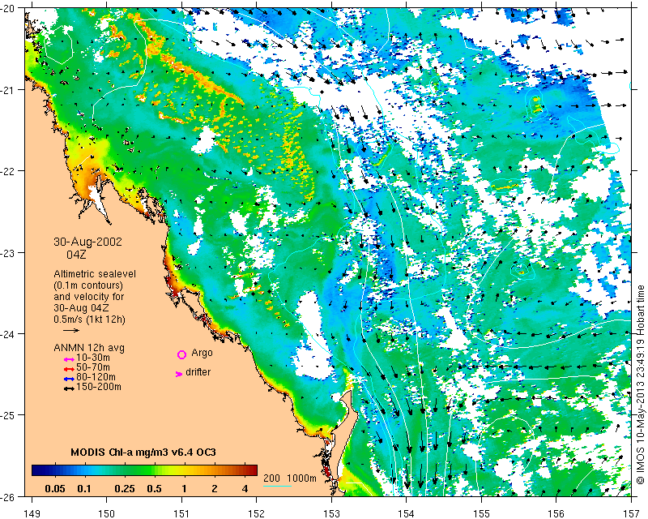This screenshot has height=519, width=648.
Task: Click the latitude axis label -25
Action: tap(8, 415)
